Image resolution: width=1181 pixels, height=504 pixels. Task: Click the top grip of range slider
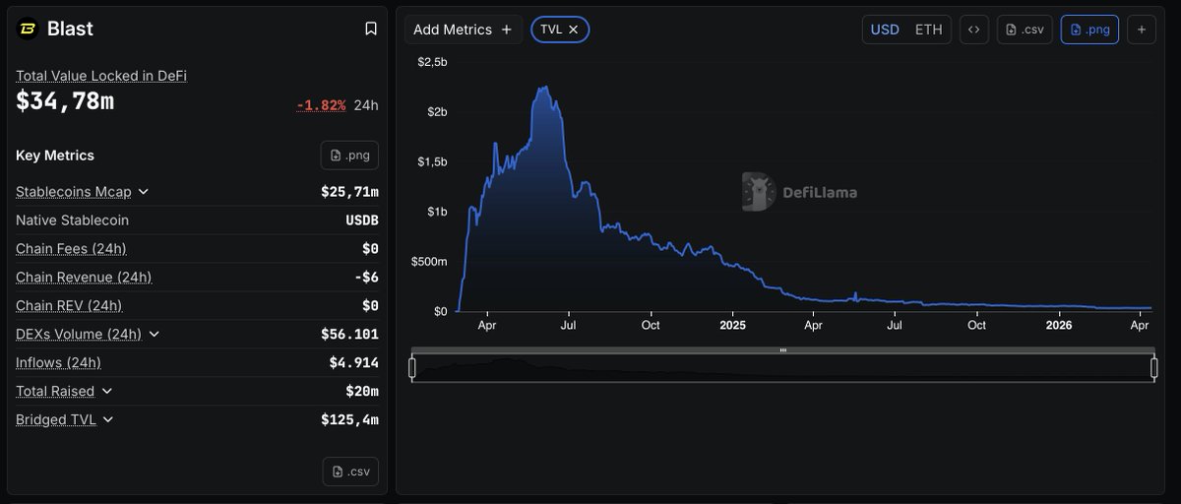(x=783, y=350)
